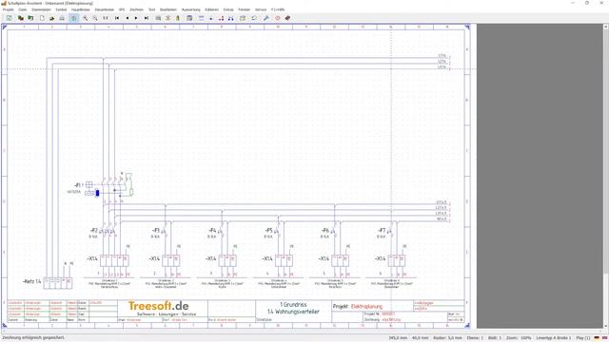609x342 pixels.
Task: Click the dark red eraser icon
Action: 287,18
